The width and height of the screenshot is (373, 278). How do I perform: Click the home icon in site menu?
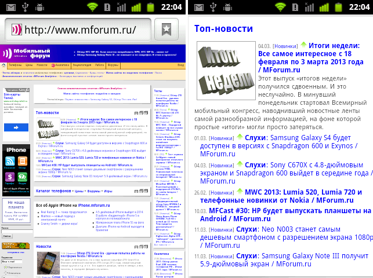tap(3, 65)
